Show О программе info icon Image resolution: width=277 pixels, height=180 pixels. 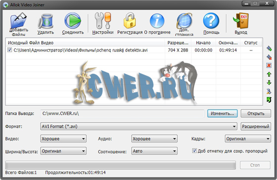click(x=157, y=21)
